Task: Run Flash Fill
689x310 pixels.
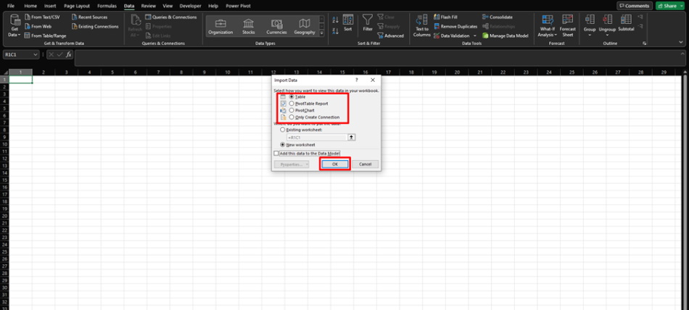Action: click(447, 17)
